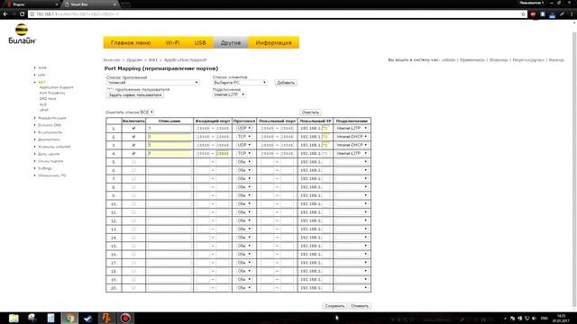577x324 pixels.
Task: Open the red record app on taskbar
Action: coord(125,318)
